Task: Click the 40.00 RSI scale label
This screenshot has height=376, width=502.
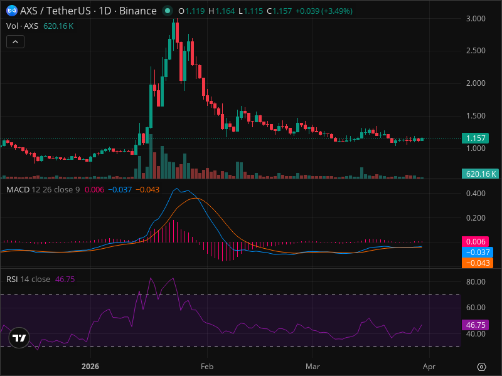Action: (476, 334)
